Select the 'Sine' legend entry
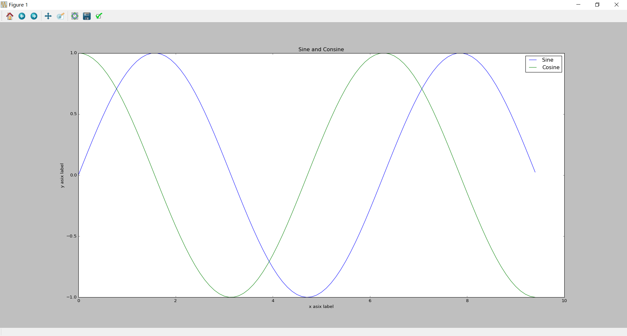This screenshot has height=336, width=627. coord(547,60)
